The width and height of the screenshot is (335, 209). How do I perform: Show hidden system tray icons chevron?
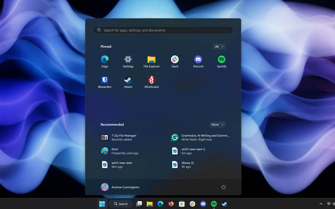click(x=321, y=204)
